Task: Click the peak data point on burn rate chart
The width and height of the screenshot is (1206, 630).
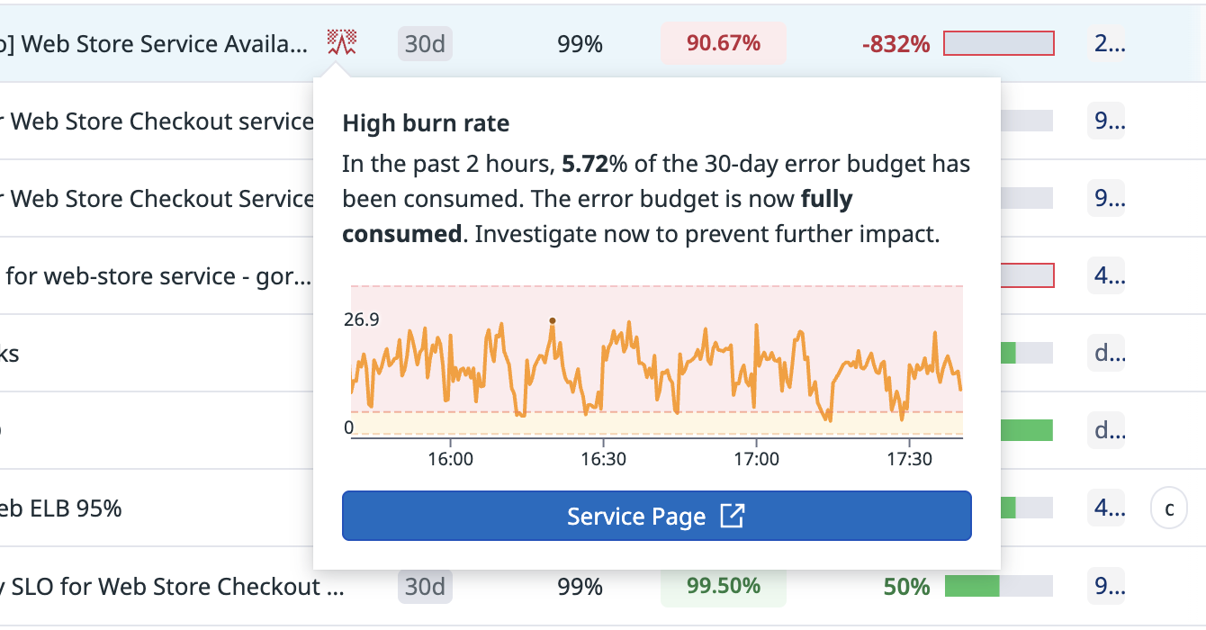Action: point(552,320)
